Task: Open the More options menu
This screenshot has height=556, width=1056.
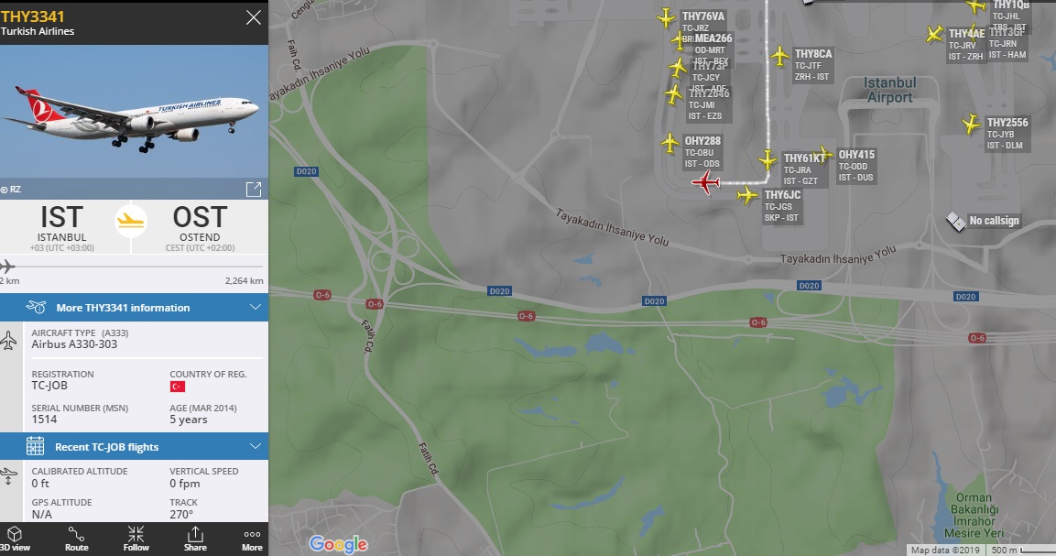Action: pyautogui.click(x=252, y=538)
